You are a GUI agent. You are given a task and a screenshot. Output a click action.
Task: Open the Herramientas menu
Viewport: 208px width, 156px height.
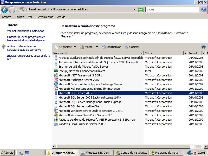pyautogui.click(x=45, y=17)
